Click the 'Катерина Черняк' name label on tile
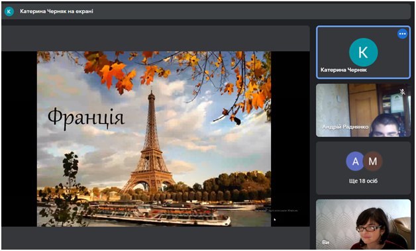 coord(344,70)
